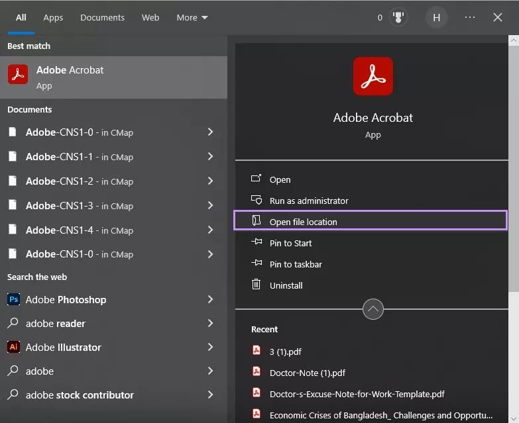Collapse the actions list with the up chevron
Screen dimensions: 519x423
(373, 309)
